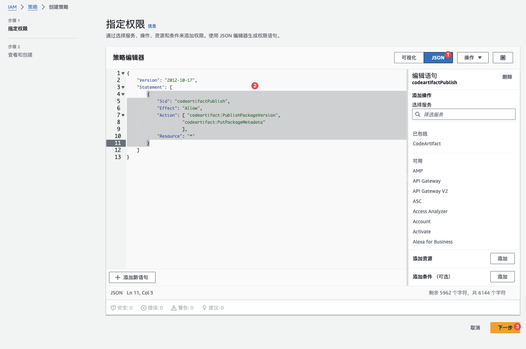Click the warnings triangle status icon
The width and height of the screenshot is (526, 349).
[x=174, y=308]
